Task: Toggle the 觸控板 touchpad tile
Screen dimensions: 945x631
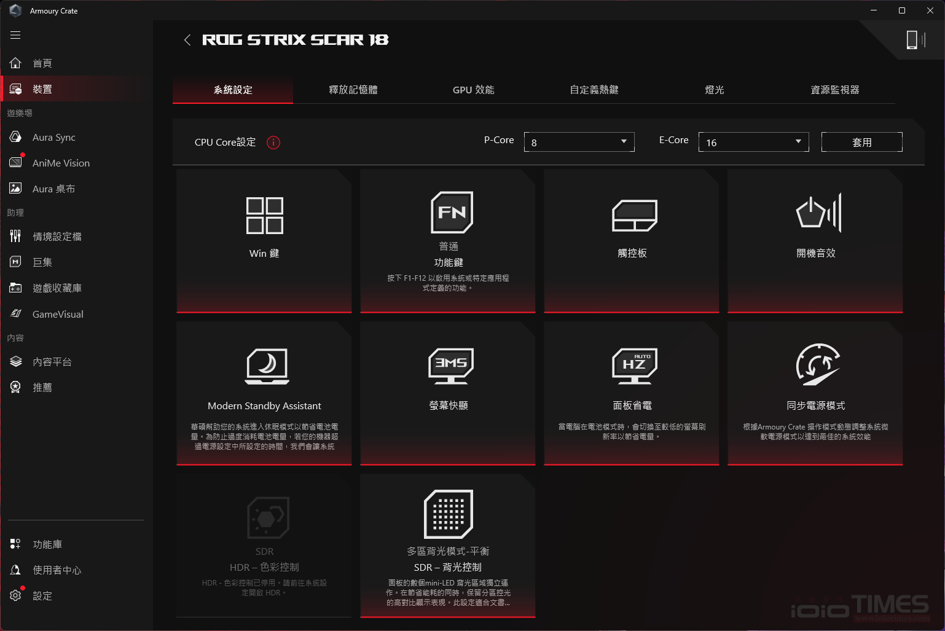Action: (632, 241)
